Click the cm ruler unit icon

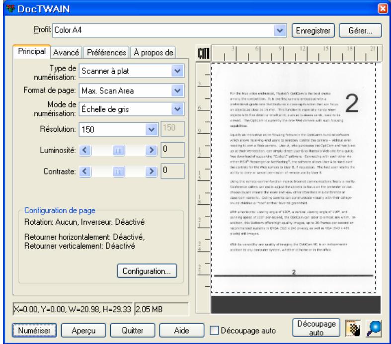pyautogui.click(x=204, y=53)
